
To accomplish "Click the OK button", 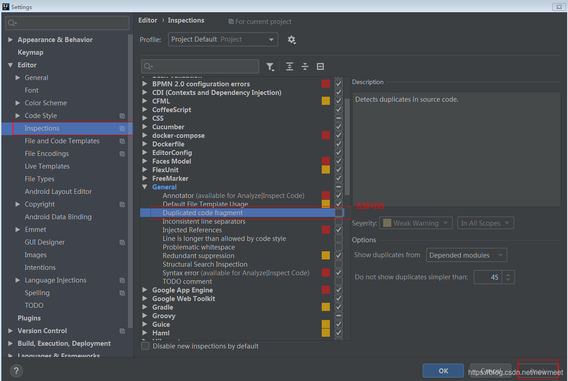I will tap(443, 371).
